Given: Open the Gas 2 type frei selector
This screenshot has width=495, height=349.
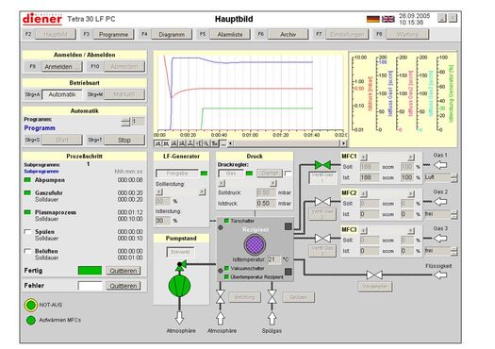Looking at the screenshot, I should tap(440, 214).
